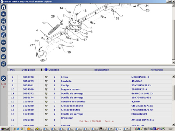
Task: Go to the Home icon in sidebar
Action: click(3, 7)
